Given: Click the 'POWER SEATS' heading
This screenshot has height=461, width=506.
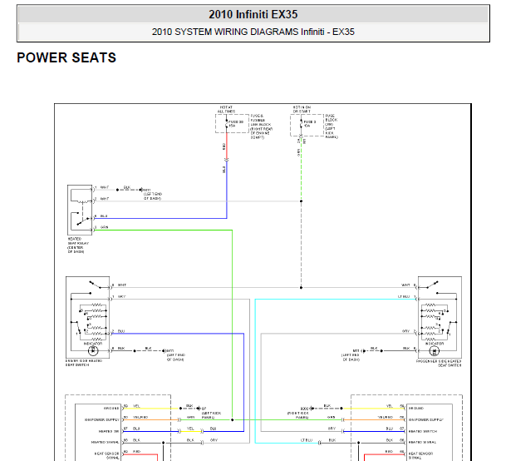Looking at the screenshot, I should click(x=66, y=58).
